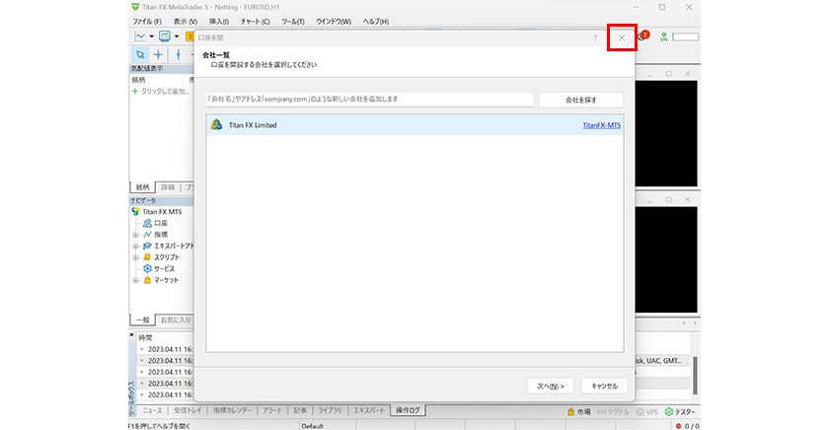Click the 口座 accounts icon in Navigator
Screen dimensions: 829x430
tap(147, 223)
